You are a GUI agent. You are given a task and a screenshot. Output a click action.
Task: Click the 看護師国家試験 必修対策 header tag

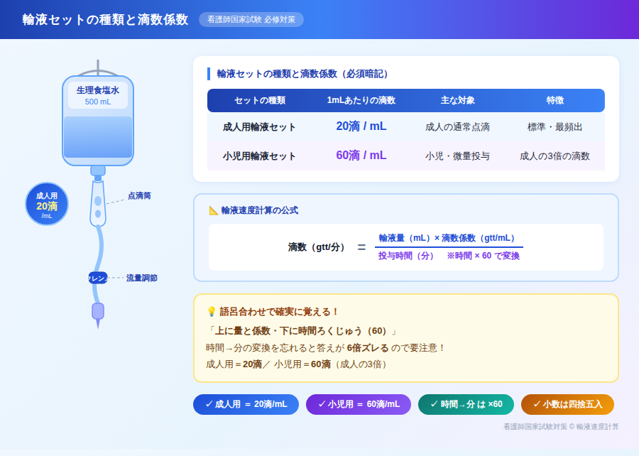point(251,20)
